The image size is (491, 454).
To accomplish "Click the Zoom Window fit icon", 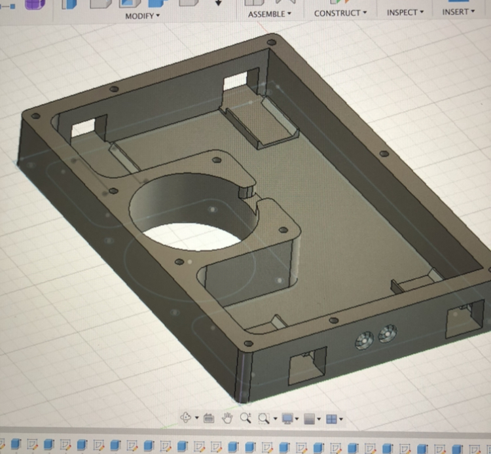I will [x=264, y=418].
